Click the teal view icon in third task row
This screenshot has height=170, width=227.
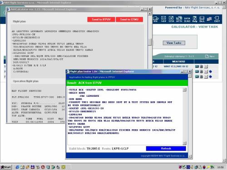pos(197,76)
